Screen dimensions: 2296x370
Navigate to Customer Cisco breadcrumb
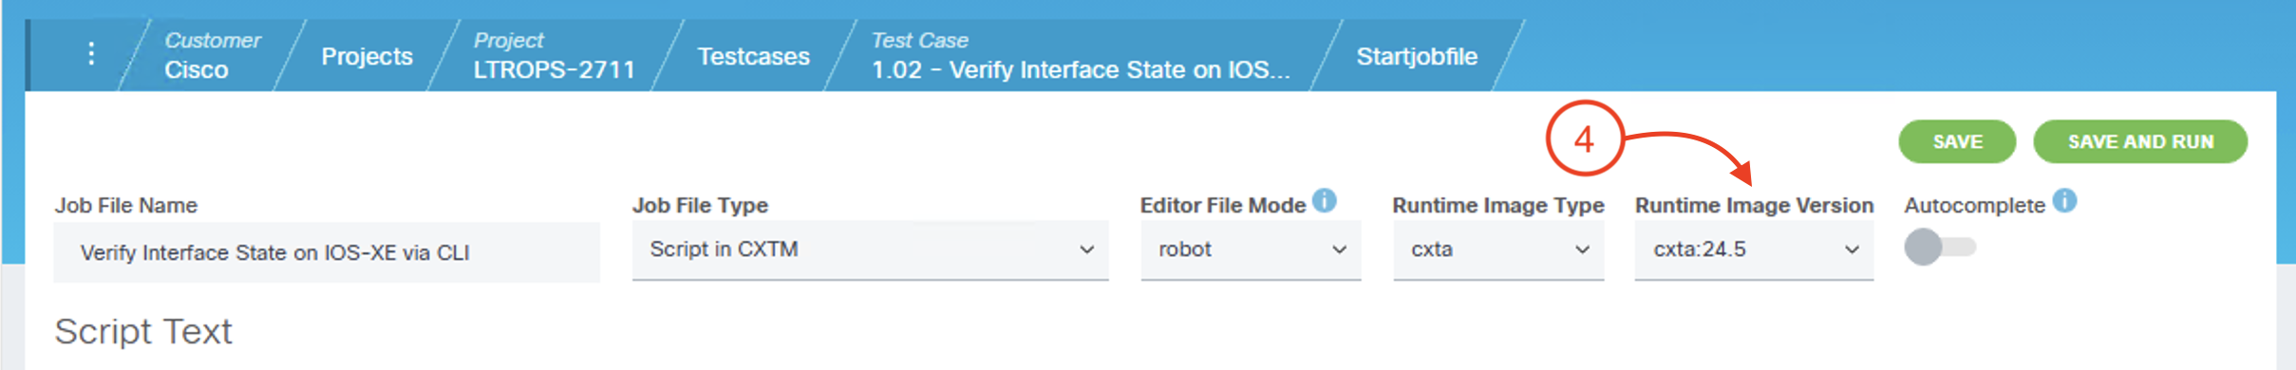[212, 55]
